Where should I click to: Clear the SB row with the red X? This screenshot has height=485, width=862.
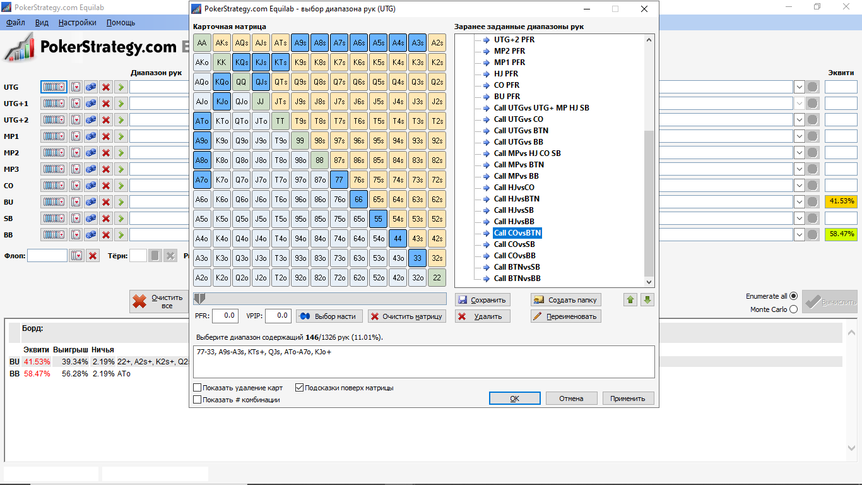pyautogui.click(x=106, y=218)
